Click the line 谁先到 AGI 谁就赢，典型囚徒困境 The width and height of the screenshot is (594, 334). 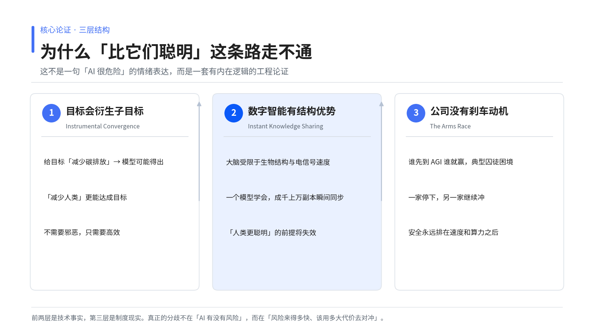[x=461, y=162]
